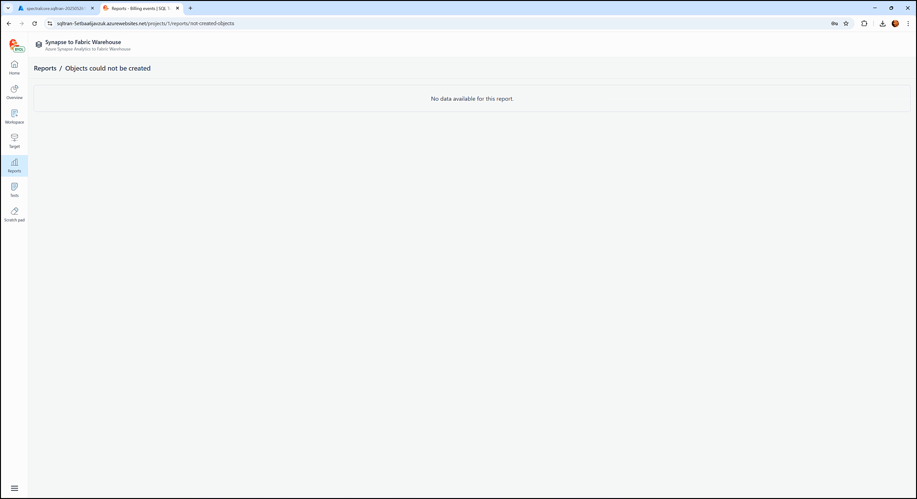
Task: Open the Scratch pad
Action: coord(14,214)
